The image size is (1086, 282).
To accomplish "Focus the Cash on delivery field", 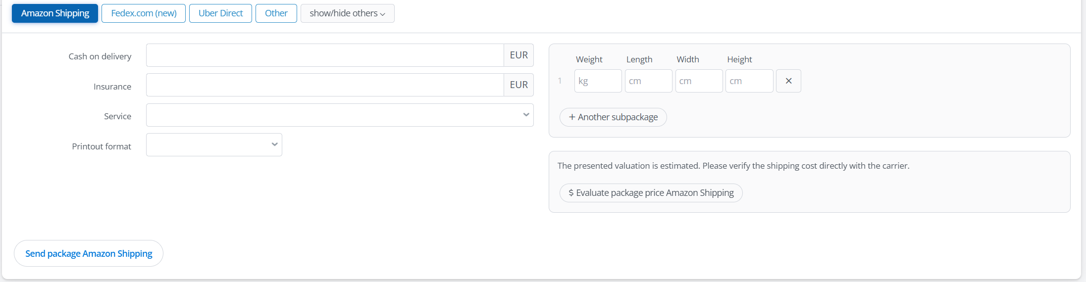I will tap(325, 55).
